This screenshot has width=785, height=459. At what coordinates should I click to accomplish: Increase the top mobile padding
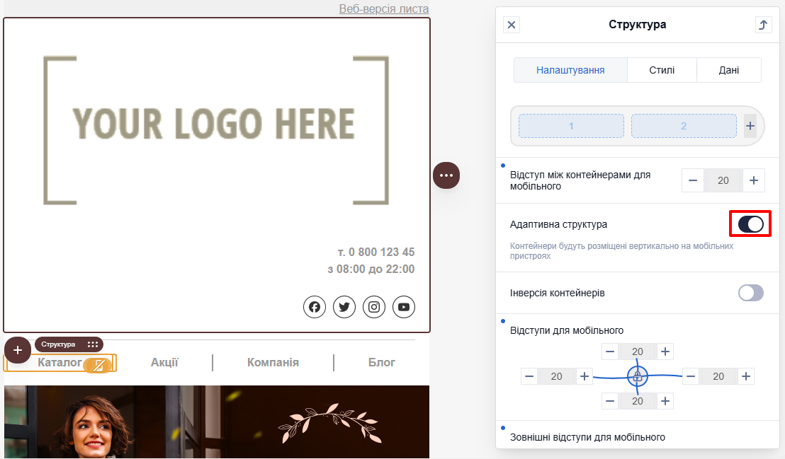click(x=665, y=351)
